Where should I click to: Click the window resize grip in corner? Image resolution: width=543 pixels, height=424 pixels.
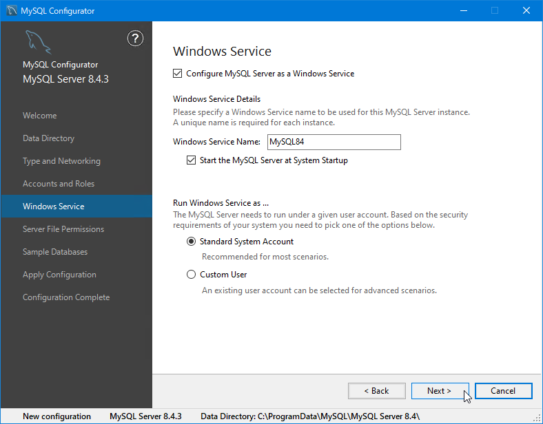537,418
